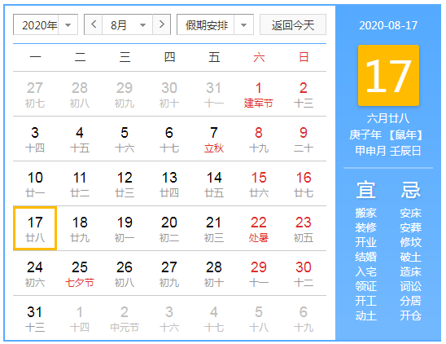This screenshot has width=446, height=344.
Task: Go to next month arrow
Action: click(162, 24)
